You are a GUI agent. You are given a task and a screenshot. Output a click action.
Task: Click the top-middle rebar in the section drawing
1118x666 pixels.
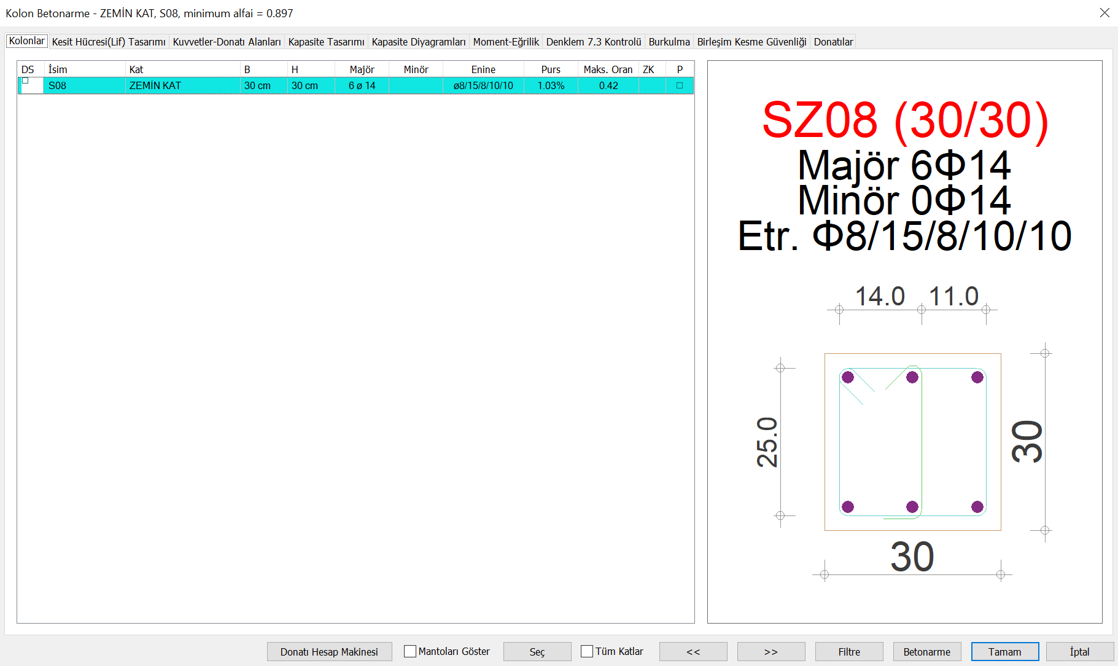click(x=912, y=377)
